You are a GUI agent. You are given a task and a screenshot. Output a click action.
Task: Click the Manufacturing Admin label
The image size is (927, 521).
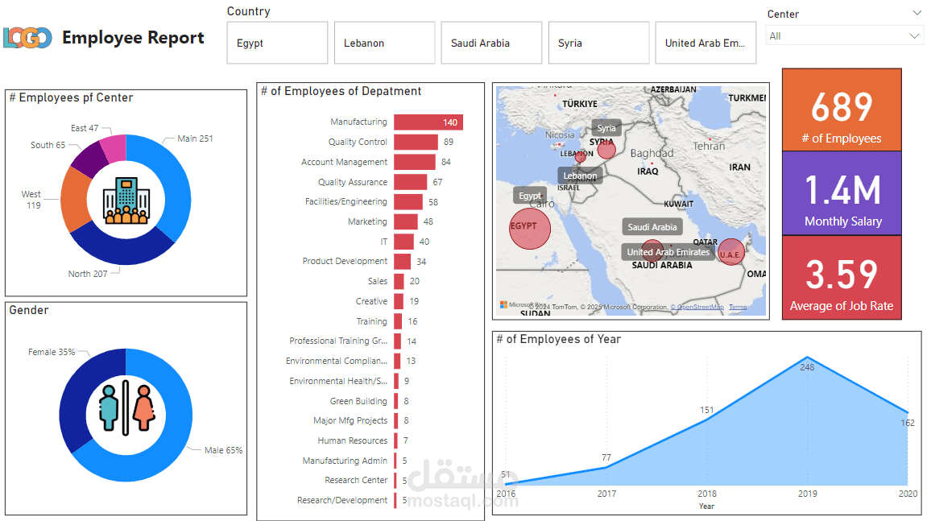click(x=345, y=461)
